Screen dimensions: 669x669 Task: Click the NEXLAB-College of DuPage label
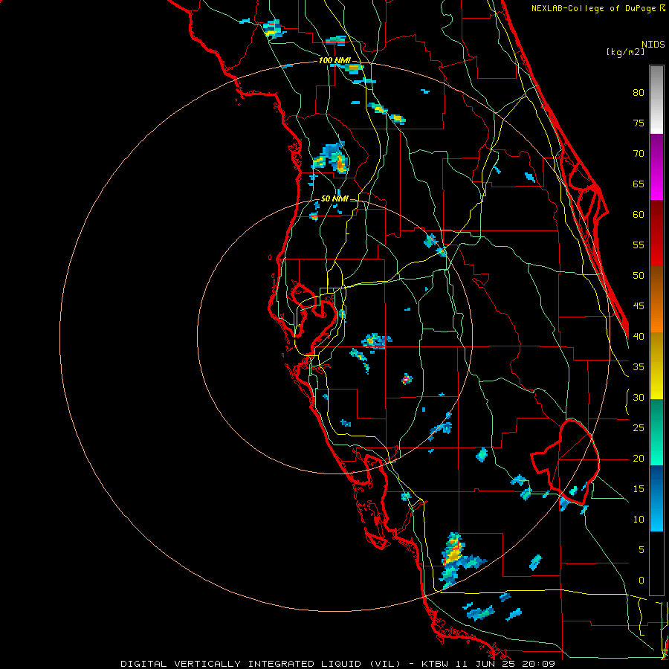click(598, 8)
